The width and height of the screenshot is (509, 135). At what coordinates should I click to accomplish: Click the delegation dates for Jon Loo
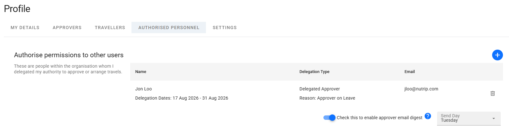click(182, 98)
